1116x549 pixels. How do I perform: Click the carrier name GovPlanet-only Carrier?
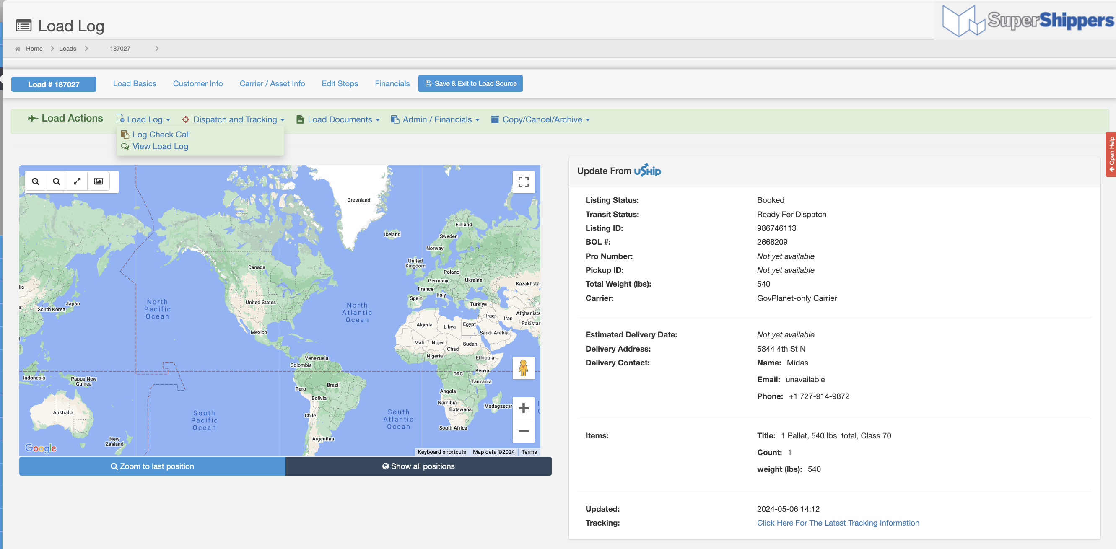[797, 298]
